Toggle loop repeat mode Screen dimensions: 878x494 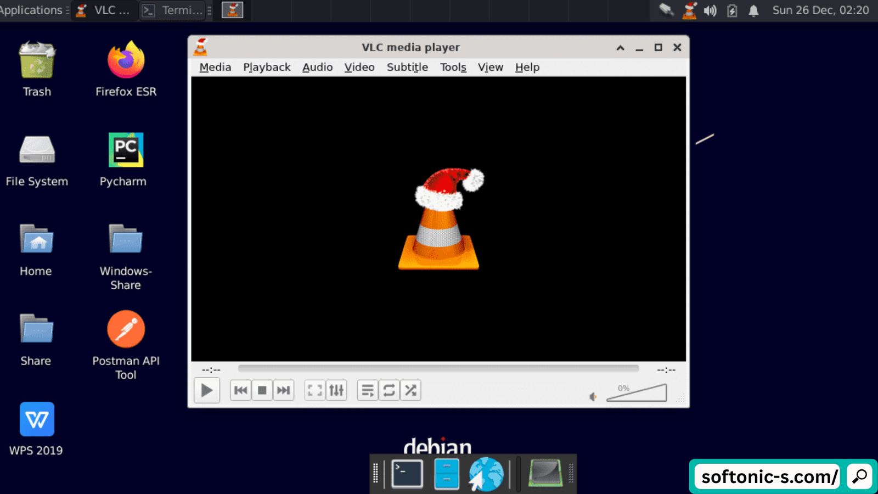point(389,390)
